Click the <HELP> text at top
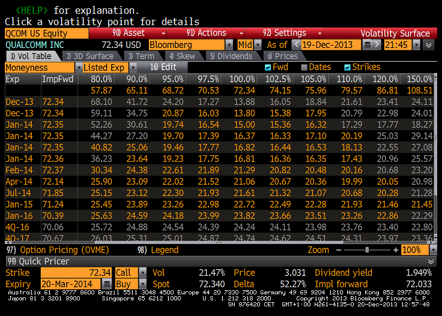Screen dimensions: 442x316 click(x=32, y=10)
